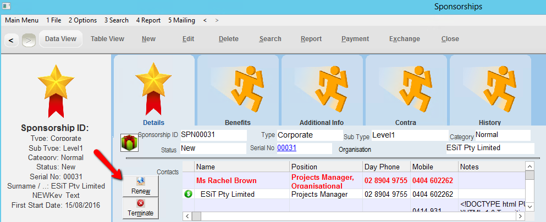
Task: Click the Payment toolbar button
Action: [x=355, y=39]
